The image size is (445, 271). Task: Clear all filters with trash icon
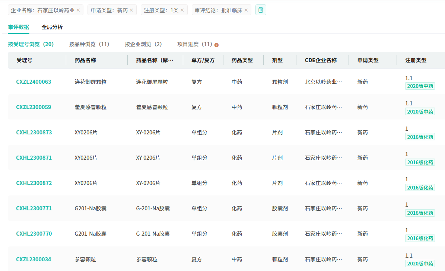pos(261,10)
